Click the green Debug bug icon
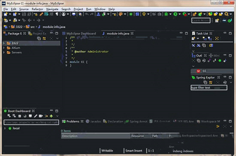 click(166, 14)
